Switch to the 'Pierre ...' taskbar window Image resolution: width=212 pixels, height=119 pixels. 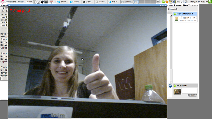pyautogui.click(x=76, y=2)
